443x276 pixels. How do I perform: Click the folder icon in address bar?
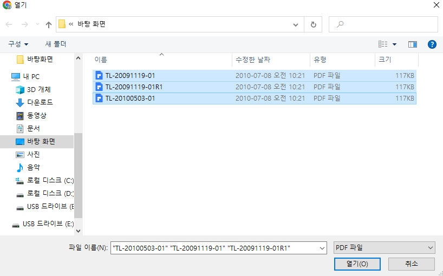(x=62, y=24)
